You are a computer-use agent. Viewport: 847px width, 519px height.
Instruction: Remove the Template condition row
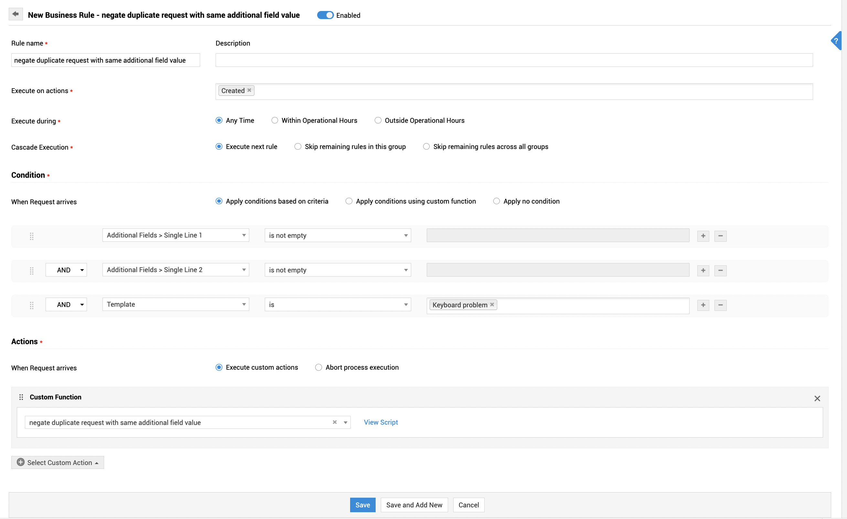pos(720,305)
